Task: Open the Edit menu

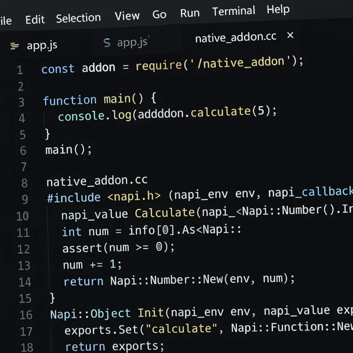Action: coord(35,20)
